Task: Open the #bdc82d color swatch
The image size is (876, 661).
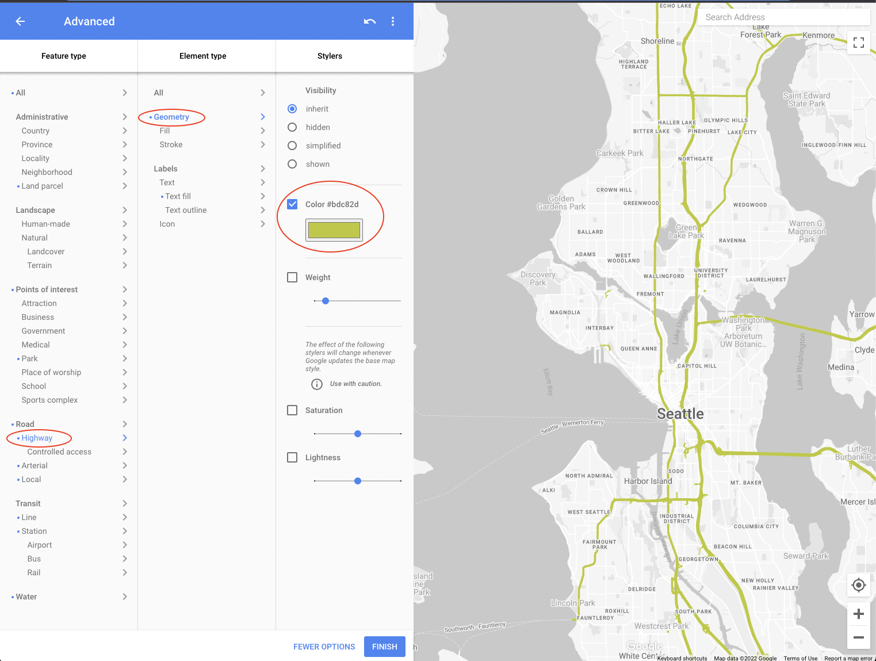Action: point(334,230)
